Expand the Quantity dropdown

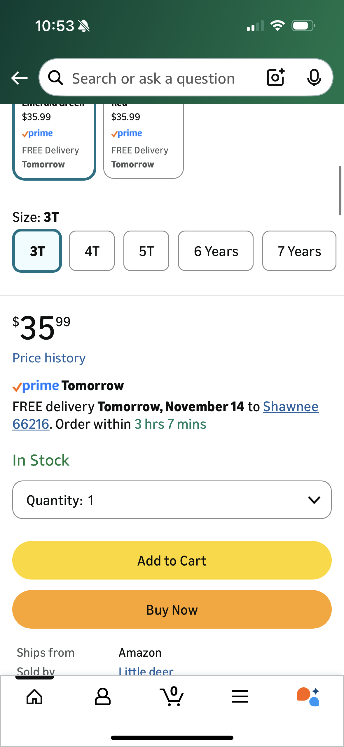tap(172, 500)
